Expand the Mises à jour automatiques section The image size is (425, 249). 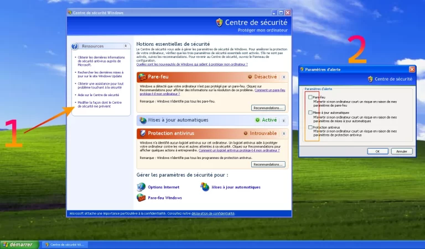(284, 120)
